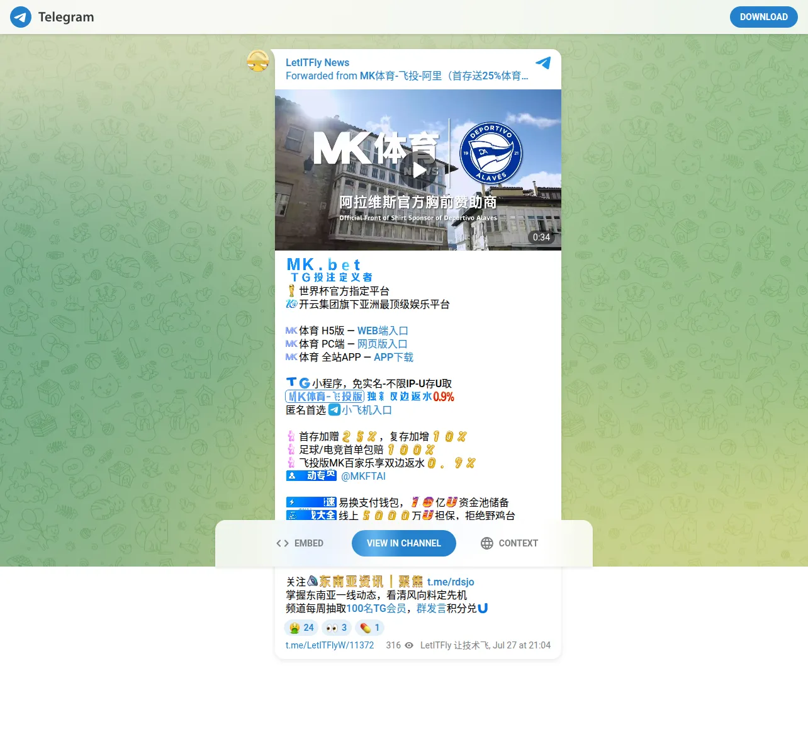Click the embed code brackets icon
Screen dimensions: 808x746
point(283,543)
